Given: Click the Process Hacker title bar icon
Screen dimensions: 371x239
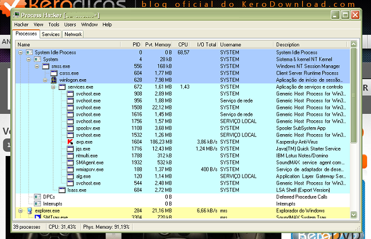Looking at the screenshot, I should [17, 15].
